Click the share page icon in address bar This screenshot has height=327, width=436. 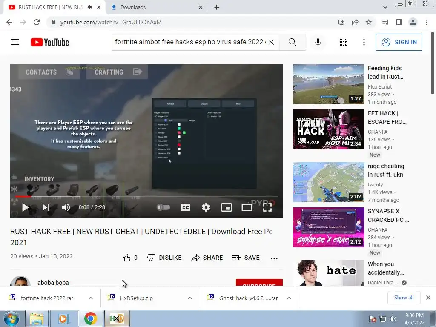tap(355, 22)
